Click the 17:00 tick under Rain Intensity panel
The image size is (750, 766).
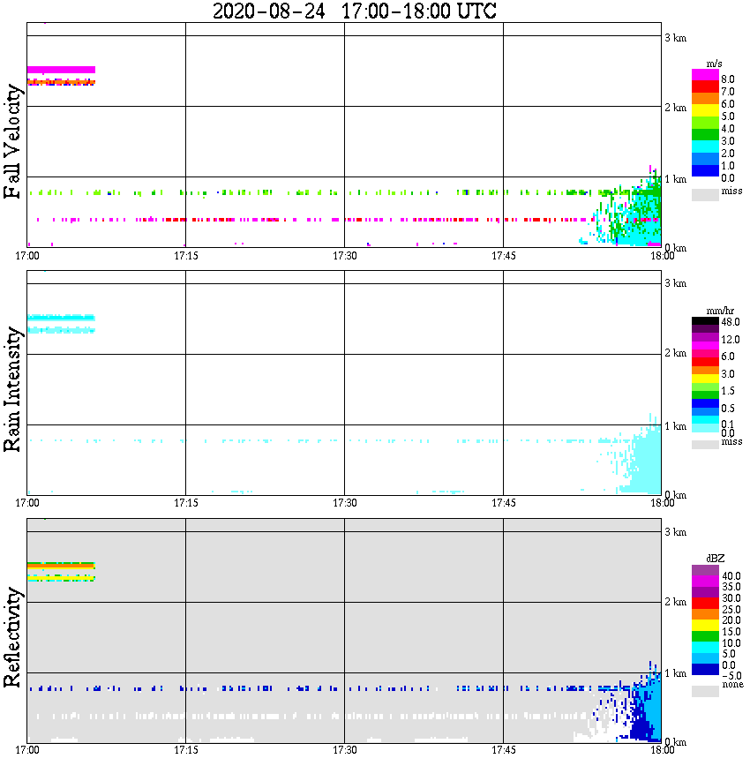coord(26,503)
